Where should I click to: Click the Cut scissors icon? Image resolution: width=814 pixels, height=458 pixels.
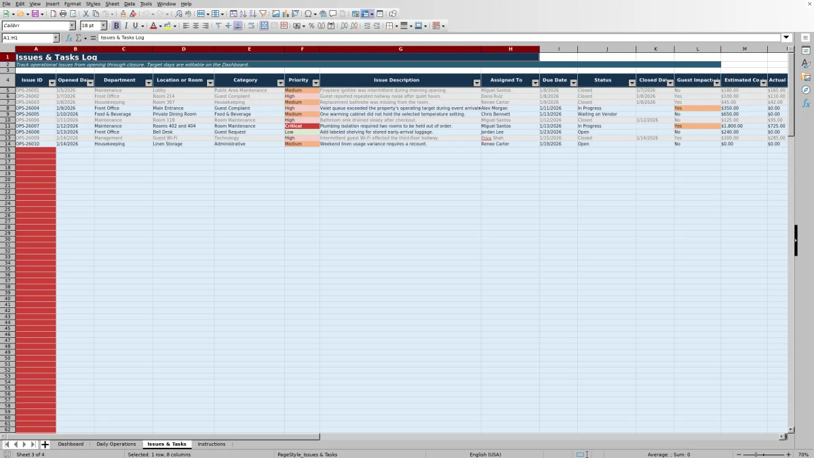tap(86, 14)
